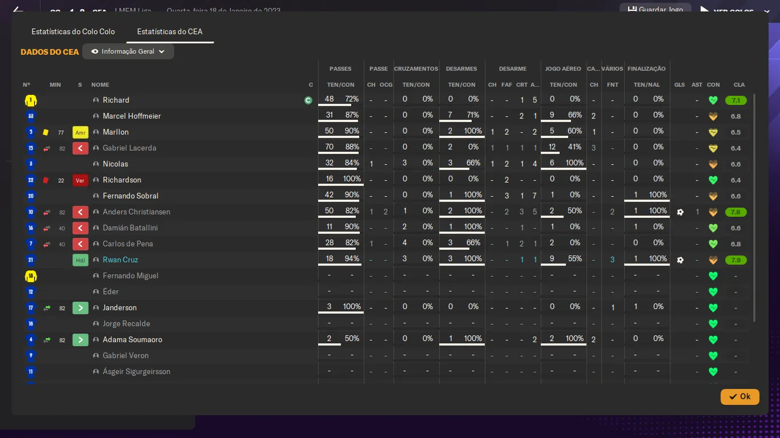
Task: Sort by the Nº column header
Action: pos(26,85)
